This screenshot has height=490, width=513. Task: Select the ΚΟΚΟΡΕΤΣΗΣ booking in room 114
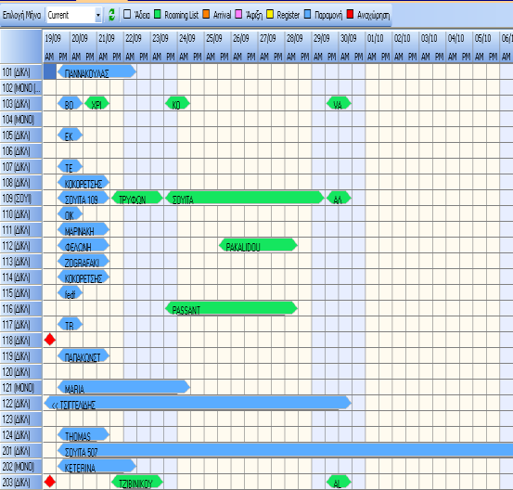tap(83, 277)
